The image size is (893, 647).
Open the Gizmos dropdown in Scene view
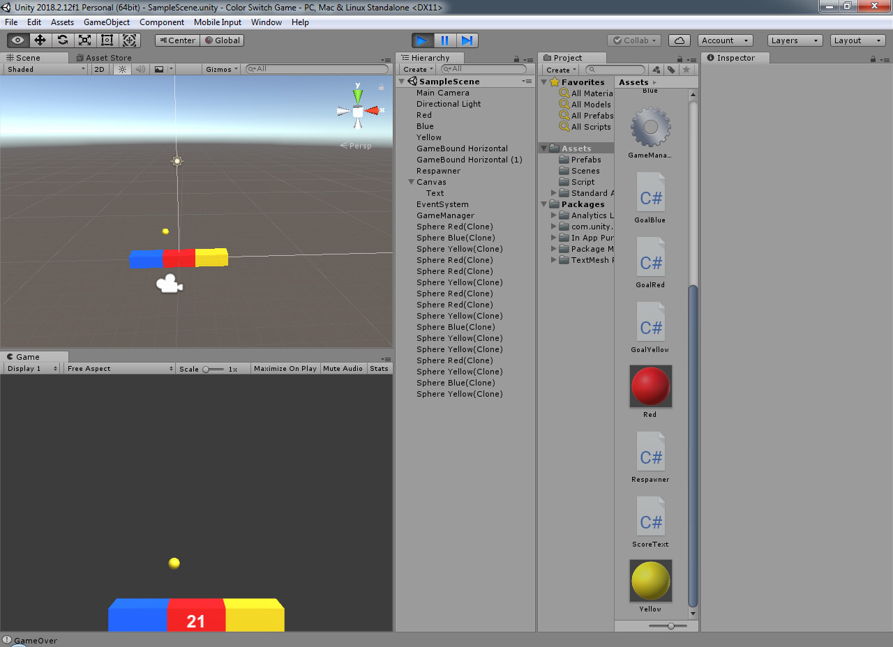[x=220, y=69]
